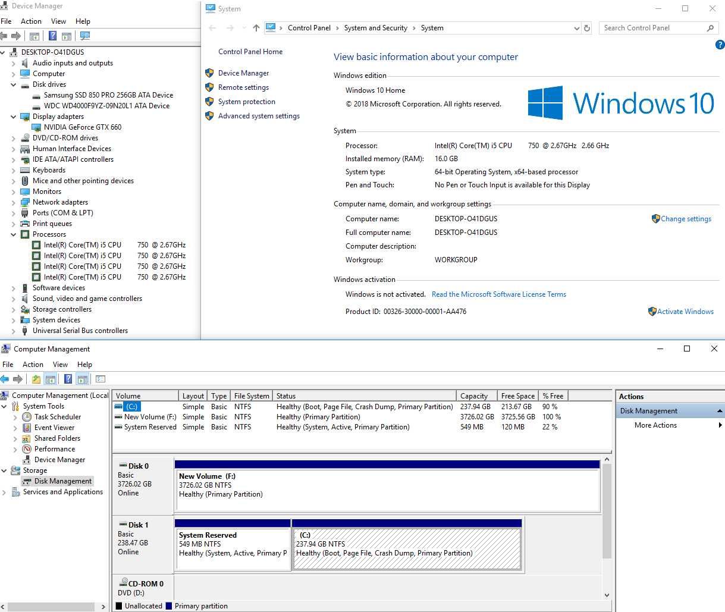Expand the Monitors node
Image resolution: width=725 pixels, height=612 pixels.
(14, 192)
